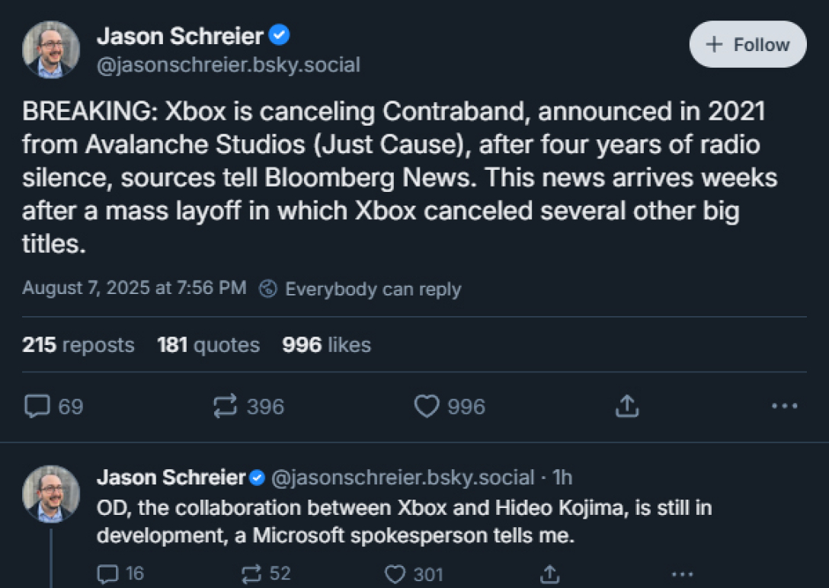This screenshot has width=829, height=588.
Task: Open Jason Schreier's large profile avatar
Action: pos(51,50)
